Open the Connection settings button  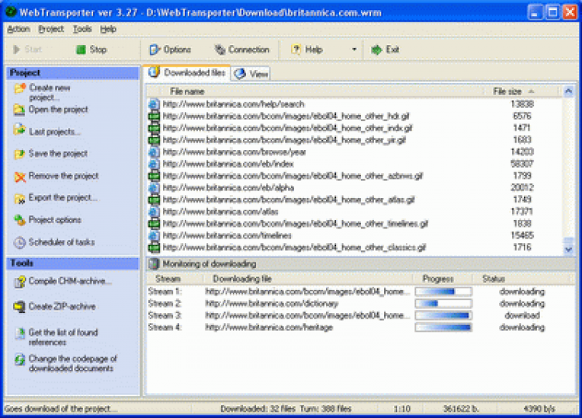[x=242, y=50]
